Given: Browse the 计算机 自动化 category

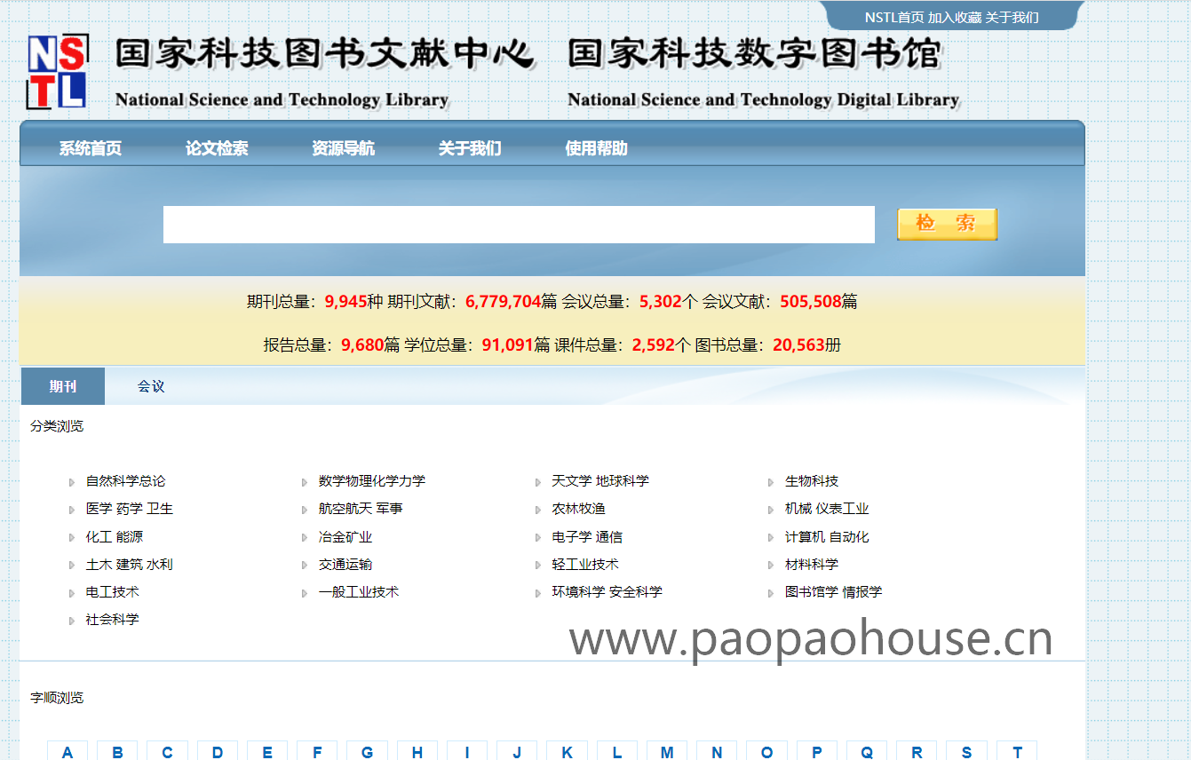Looking at the screenshot, I should (827, 537).
